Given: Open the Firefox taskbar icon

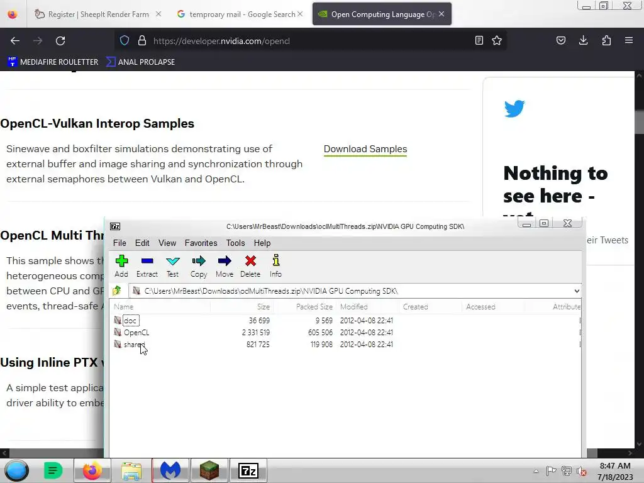Looking at the screenshot, I should click(x=92, y=470).
